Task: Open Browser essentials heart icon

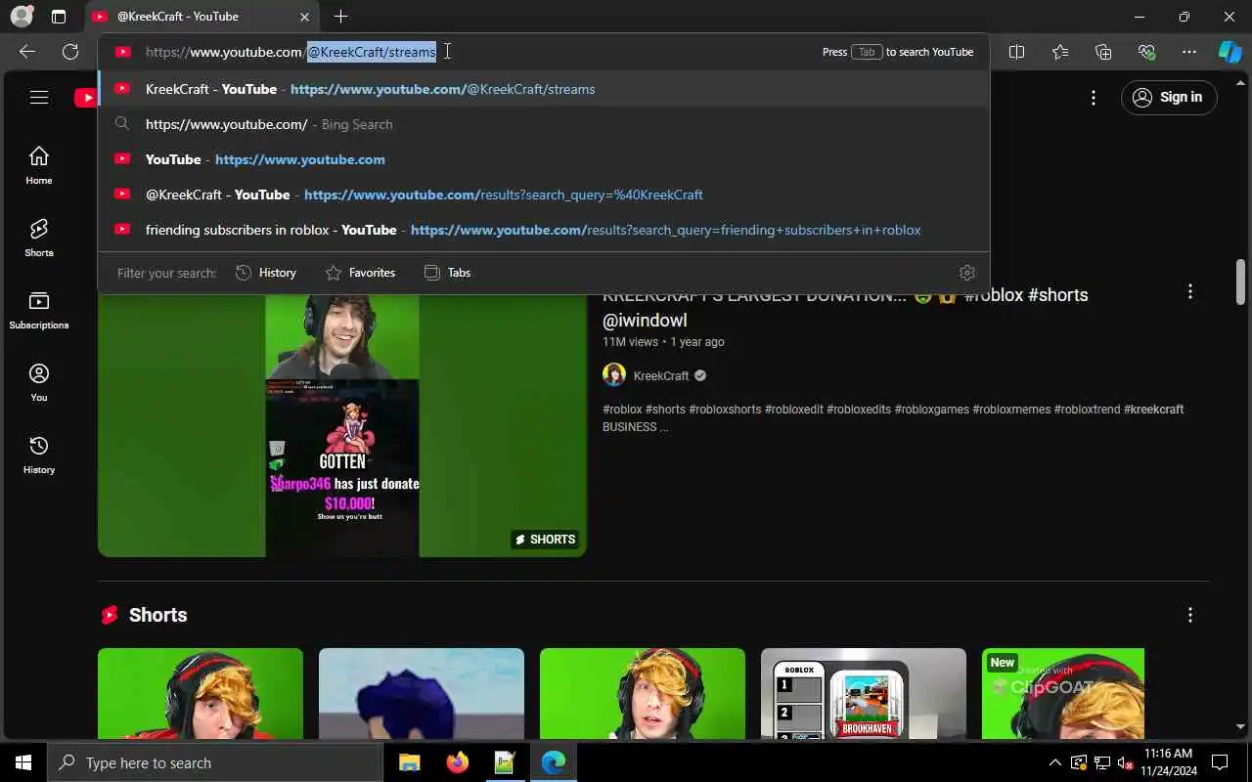Action: point(1146,52)
